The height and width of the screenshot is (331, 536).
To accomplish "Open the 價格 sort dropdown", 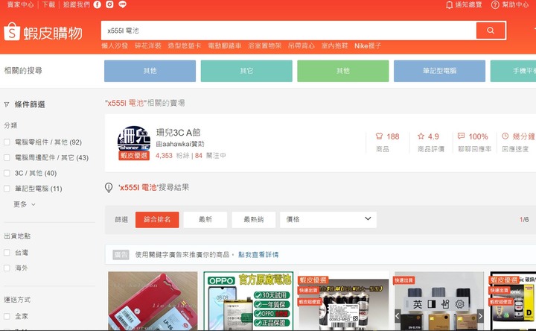I will (328, 219).
